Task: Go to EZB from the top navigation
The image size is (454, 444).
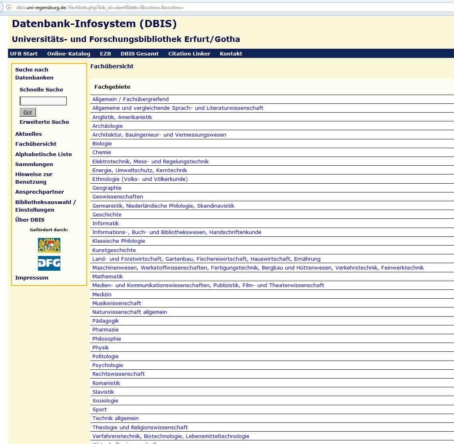Action: [105, 54]
